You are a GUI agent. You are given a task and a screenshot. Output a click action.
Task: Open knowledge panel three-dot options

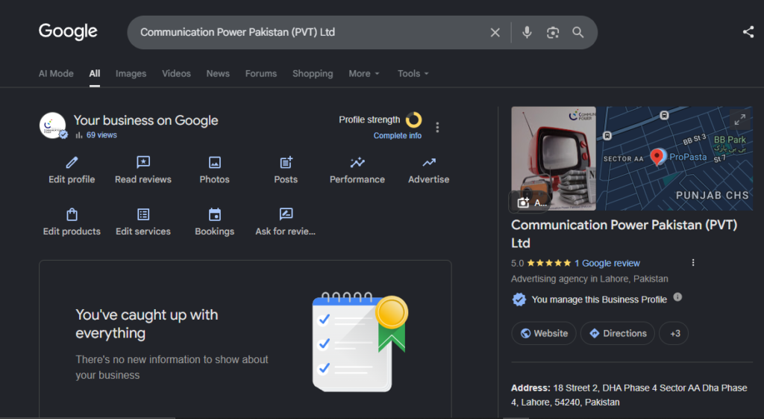point(693,263)
